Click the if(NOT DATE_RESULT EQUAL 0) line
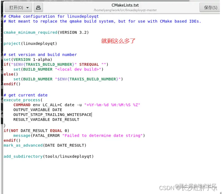The height and width of the screenshot is (194, 222). point(36,131)
